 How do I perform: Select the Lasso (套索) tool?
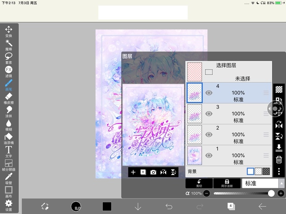pos(8,58)
